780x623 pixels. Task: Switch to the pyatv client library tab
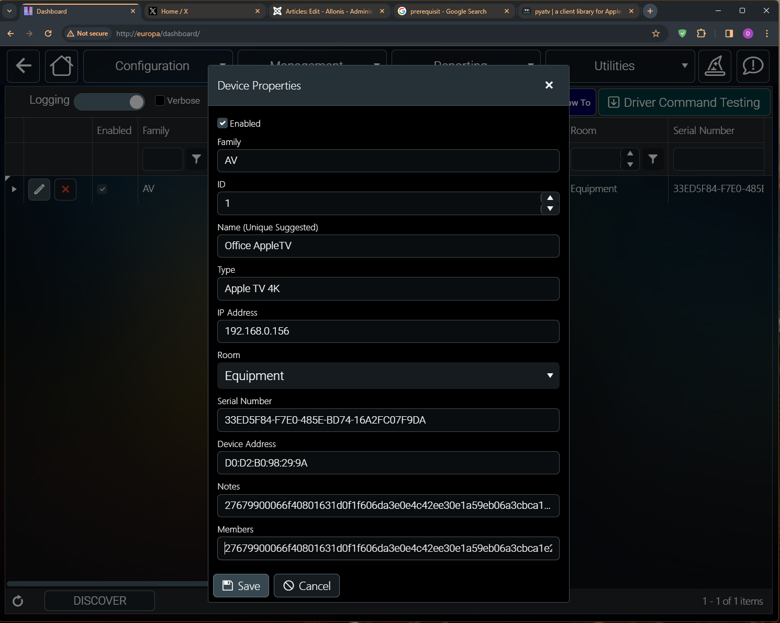pyautogui.click(x=578, y=11)
